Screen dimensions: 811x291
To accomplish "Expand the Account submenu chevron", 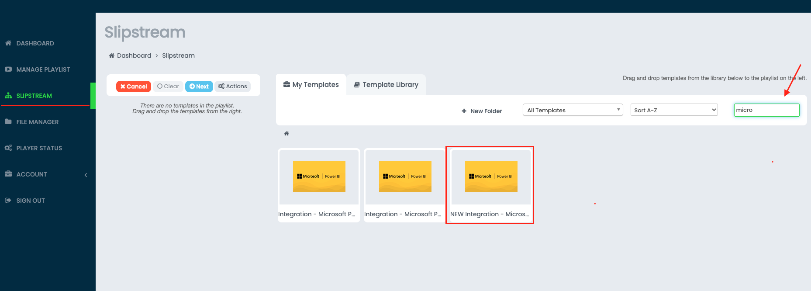I will tap(86, 175).
